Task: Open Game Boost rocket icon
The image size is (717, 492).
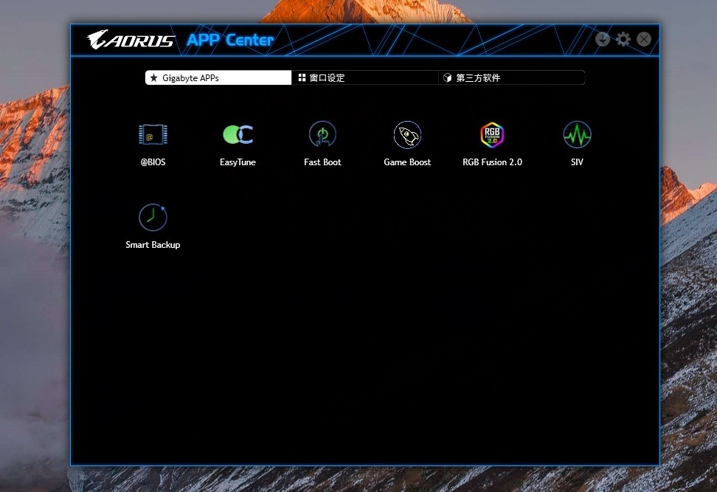Action: 407,135
